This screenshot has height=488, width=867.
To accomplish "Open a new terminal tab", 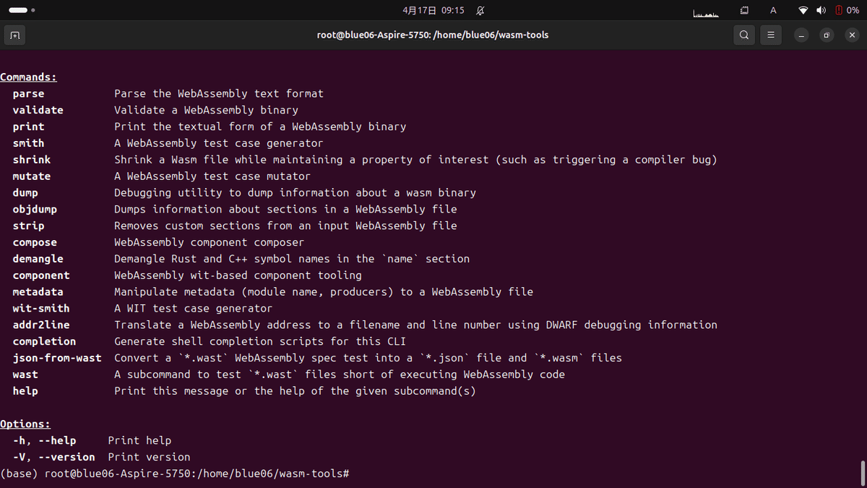I will 14,35.
